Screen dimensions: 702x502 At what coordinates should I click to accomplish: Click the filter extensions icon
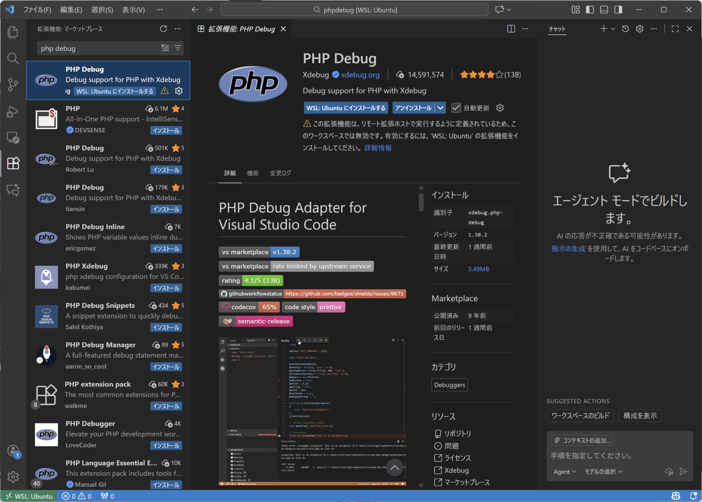click(x=178, y=48)
